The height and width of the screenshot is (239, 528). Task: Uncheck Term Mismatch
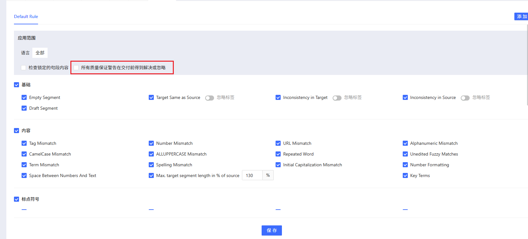[x=24, y=165]
